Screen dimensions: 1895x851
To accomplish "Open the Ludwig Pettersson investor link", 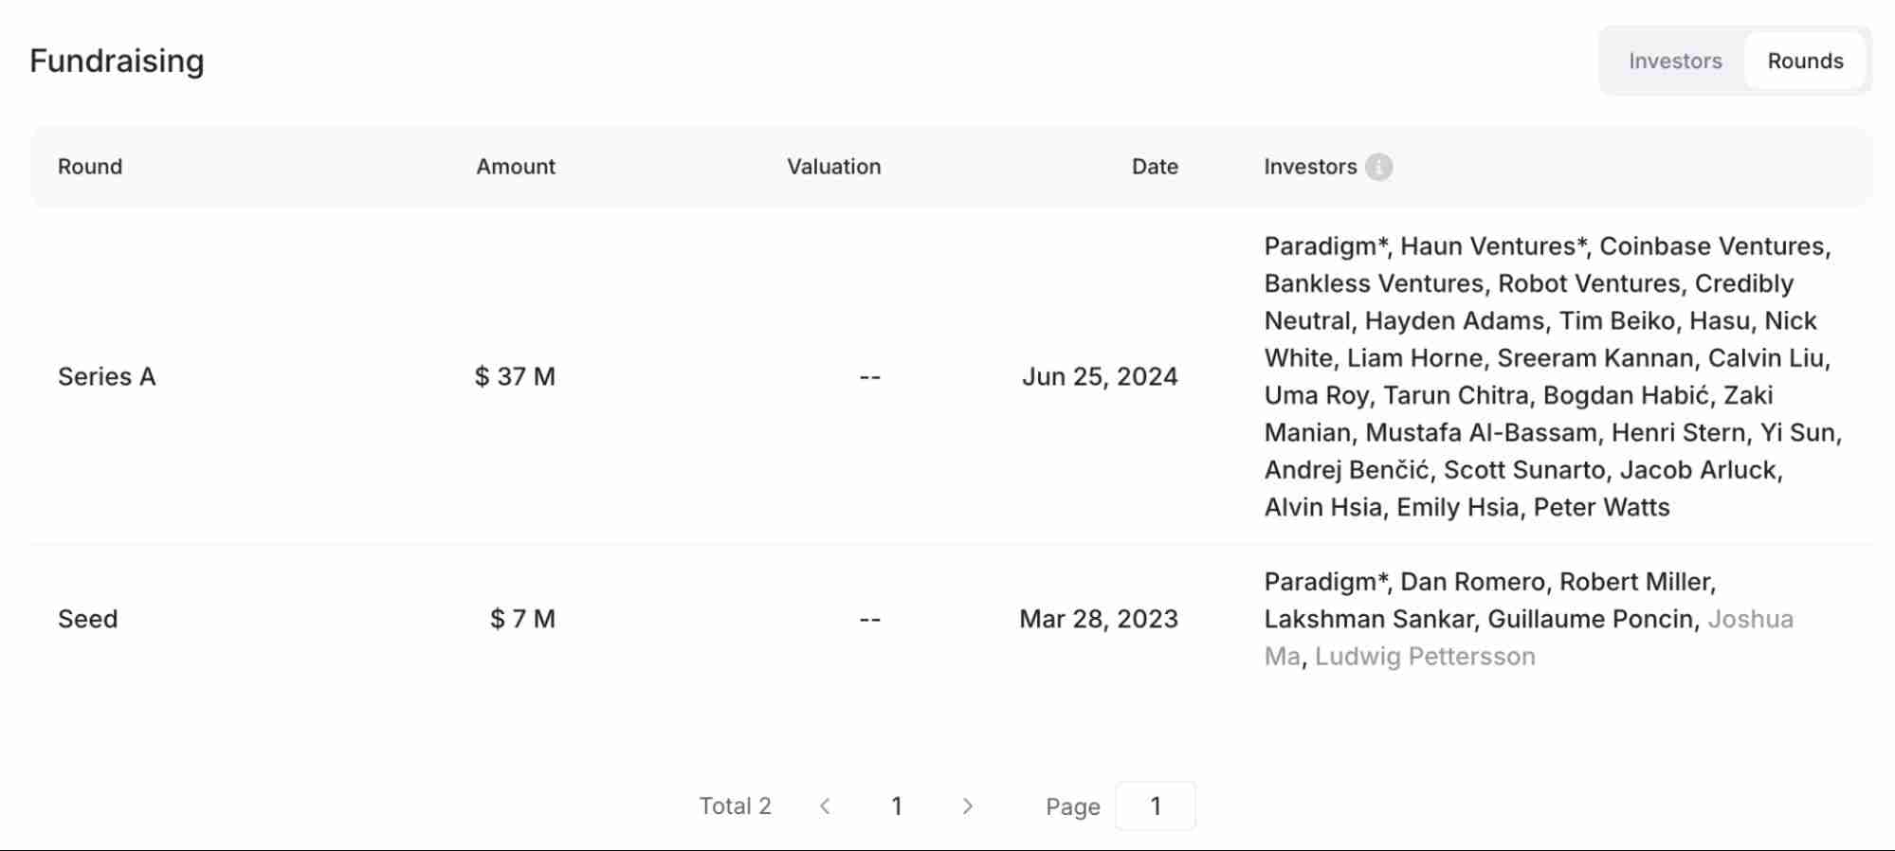I will click(x=1424, y=656).
